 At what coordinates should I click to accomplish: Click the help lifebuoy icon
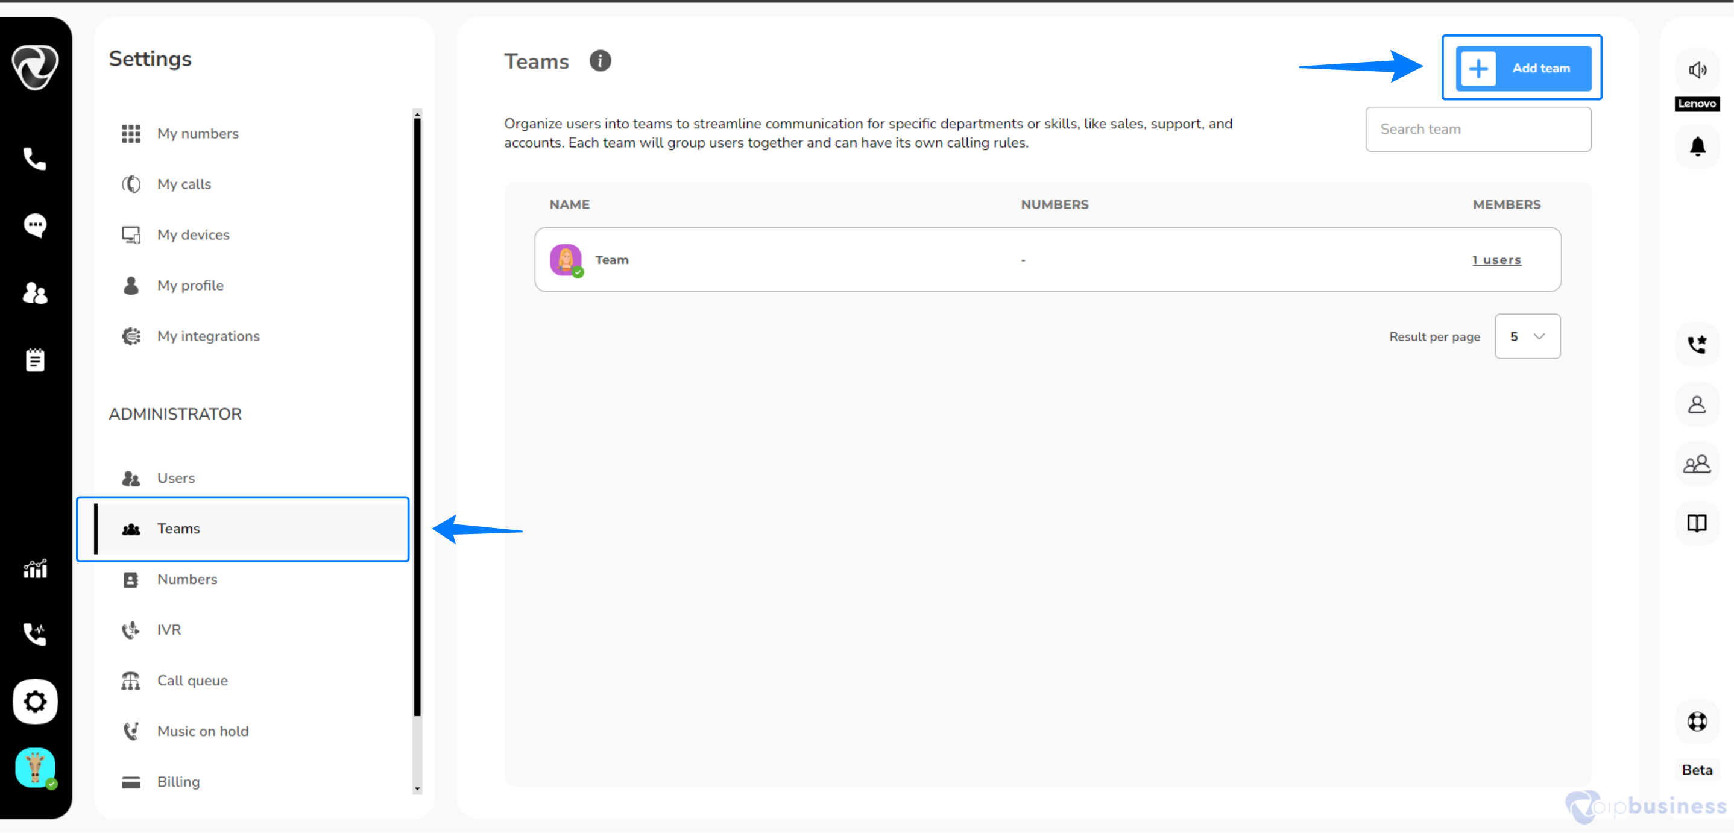pos(1697,721)
